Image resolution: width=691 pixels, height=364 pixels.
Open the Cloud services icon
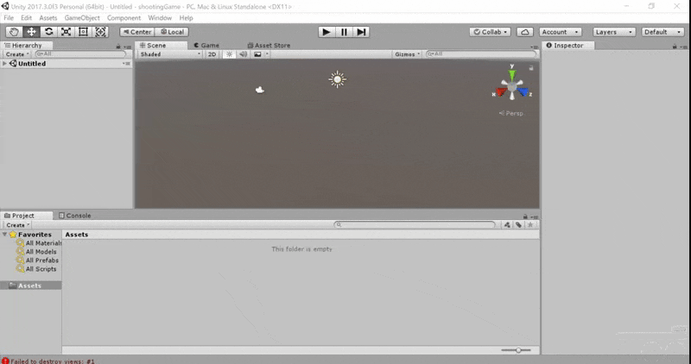(x=525, y=32)
